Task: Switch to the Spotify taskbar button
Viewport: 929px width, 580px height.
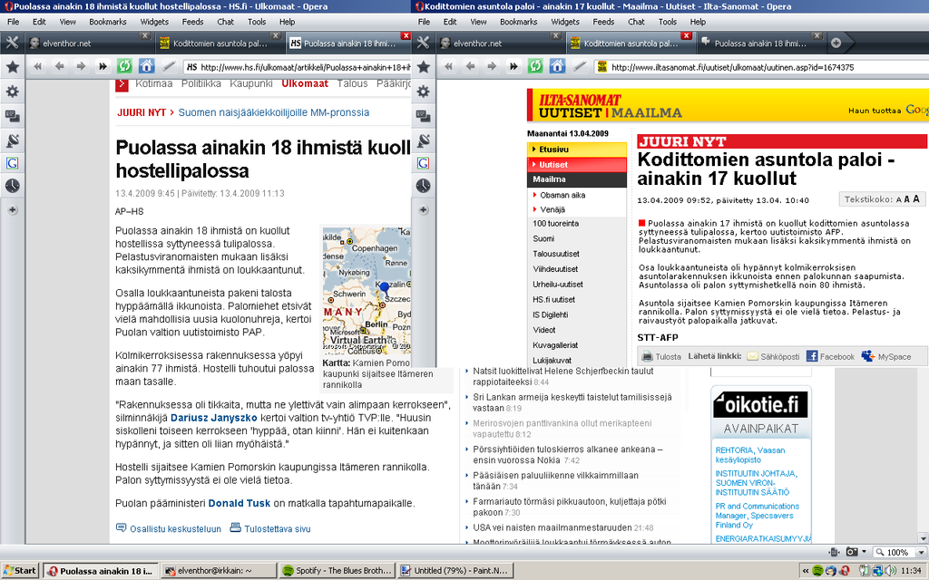Action: 337,571
